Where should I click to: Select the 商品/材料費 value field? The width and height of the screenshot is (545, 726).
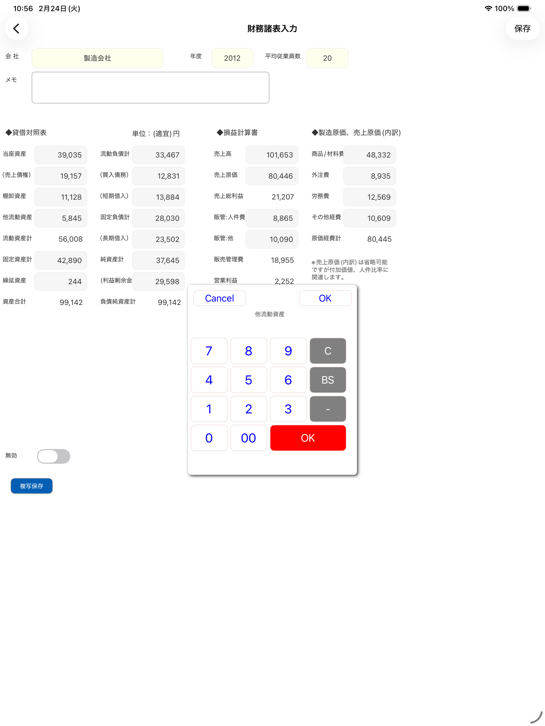click(370, 155)
